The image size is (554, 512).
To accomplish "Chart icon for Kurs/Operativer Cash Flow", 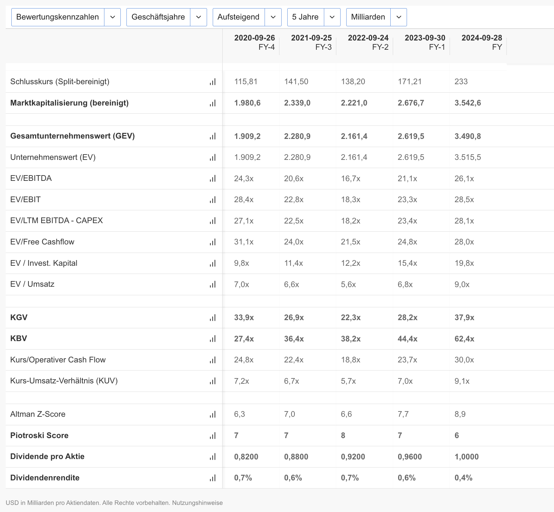I will point(212,360).
